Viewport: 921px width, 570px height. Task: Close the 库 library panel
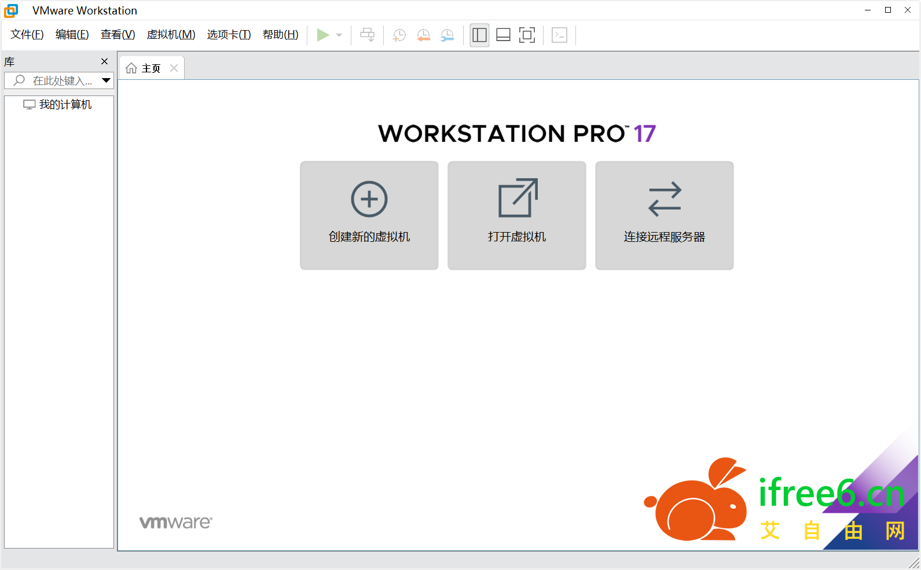104,61
